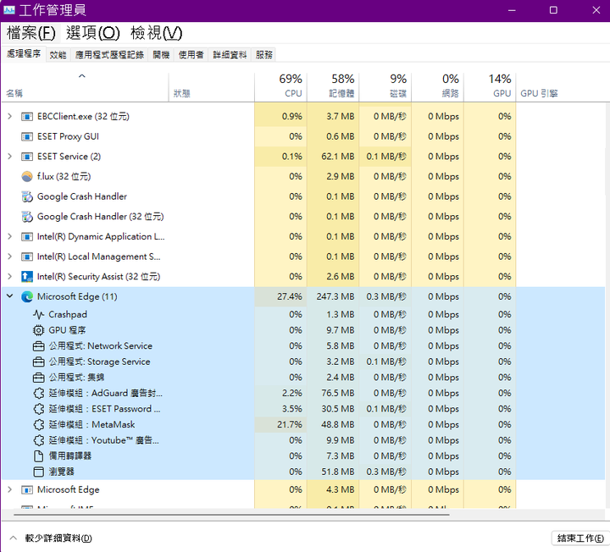Collapse the Microsoft Edge (11) group
Image resolution: width=610 pixels, height=552 pixels.
tap(9, 296)
